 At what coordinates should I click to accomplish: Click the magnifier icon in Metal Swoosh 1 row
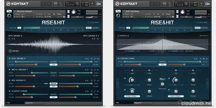click(92, 70)
